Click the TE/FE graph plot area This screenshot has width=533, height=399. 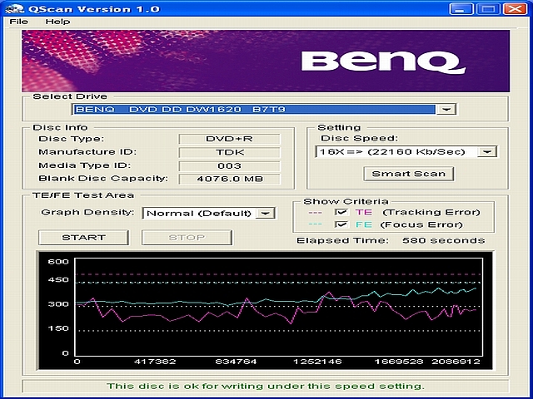[279, 307]
